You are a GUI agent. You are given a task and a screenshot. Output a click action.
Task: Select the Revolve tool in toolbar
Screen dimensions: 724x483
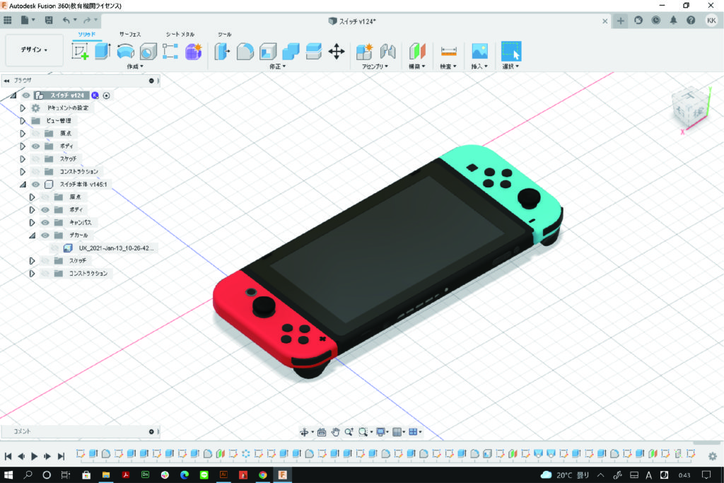[x=125, y=51]
